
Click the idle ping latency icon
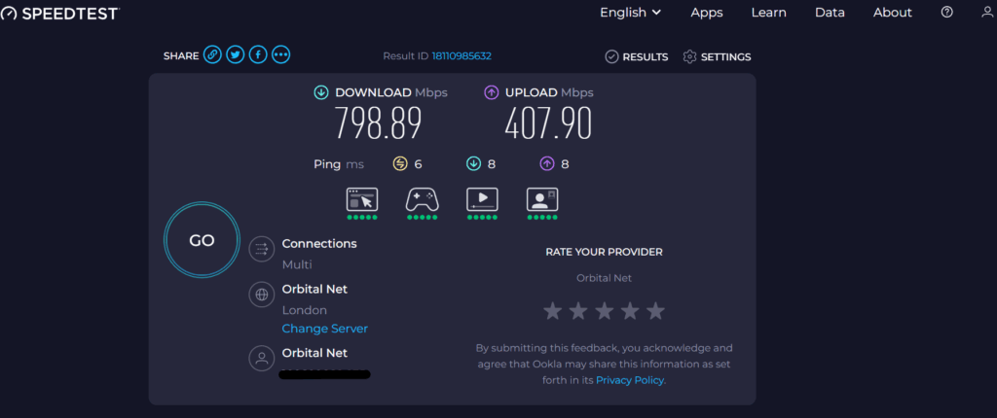[400, 164]
